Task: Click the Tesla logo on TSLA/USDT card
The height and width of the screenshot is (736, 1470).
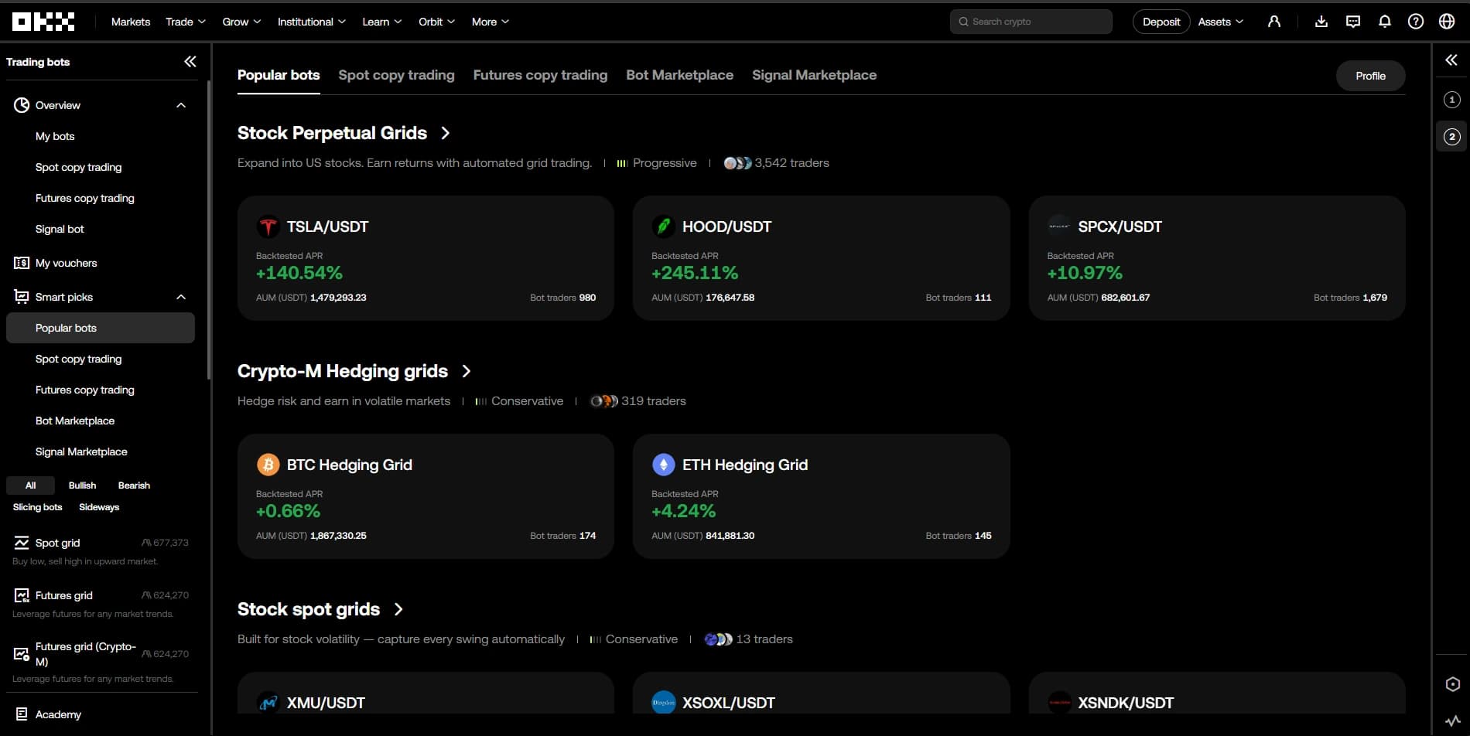Action: [268, 227]
